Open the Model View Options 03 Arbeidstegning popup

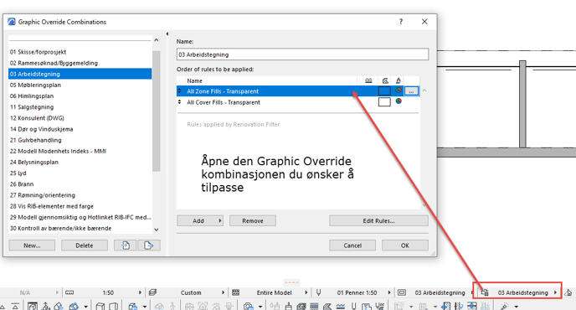coord(471,292)
